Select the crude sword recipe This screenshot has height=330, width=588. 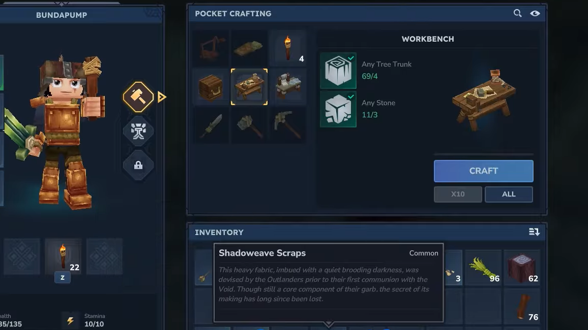click(x=211, y=125)
